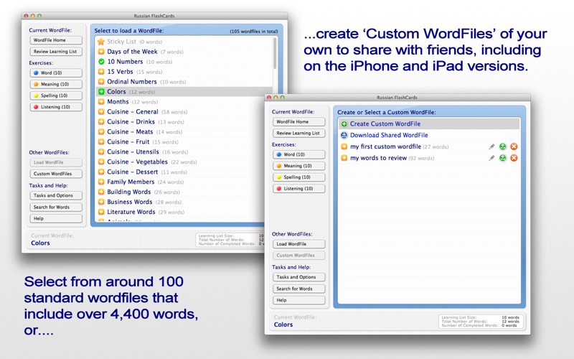Open Review Learning List in front window
Viewport: 574px width, 359px height.
298,133
